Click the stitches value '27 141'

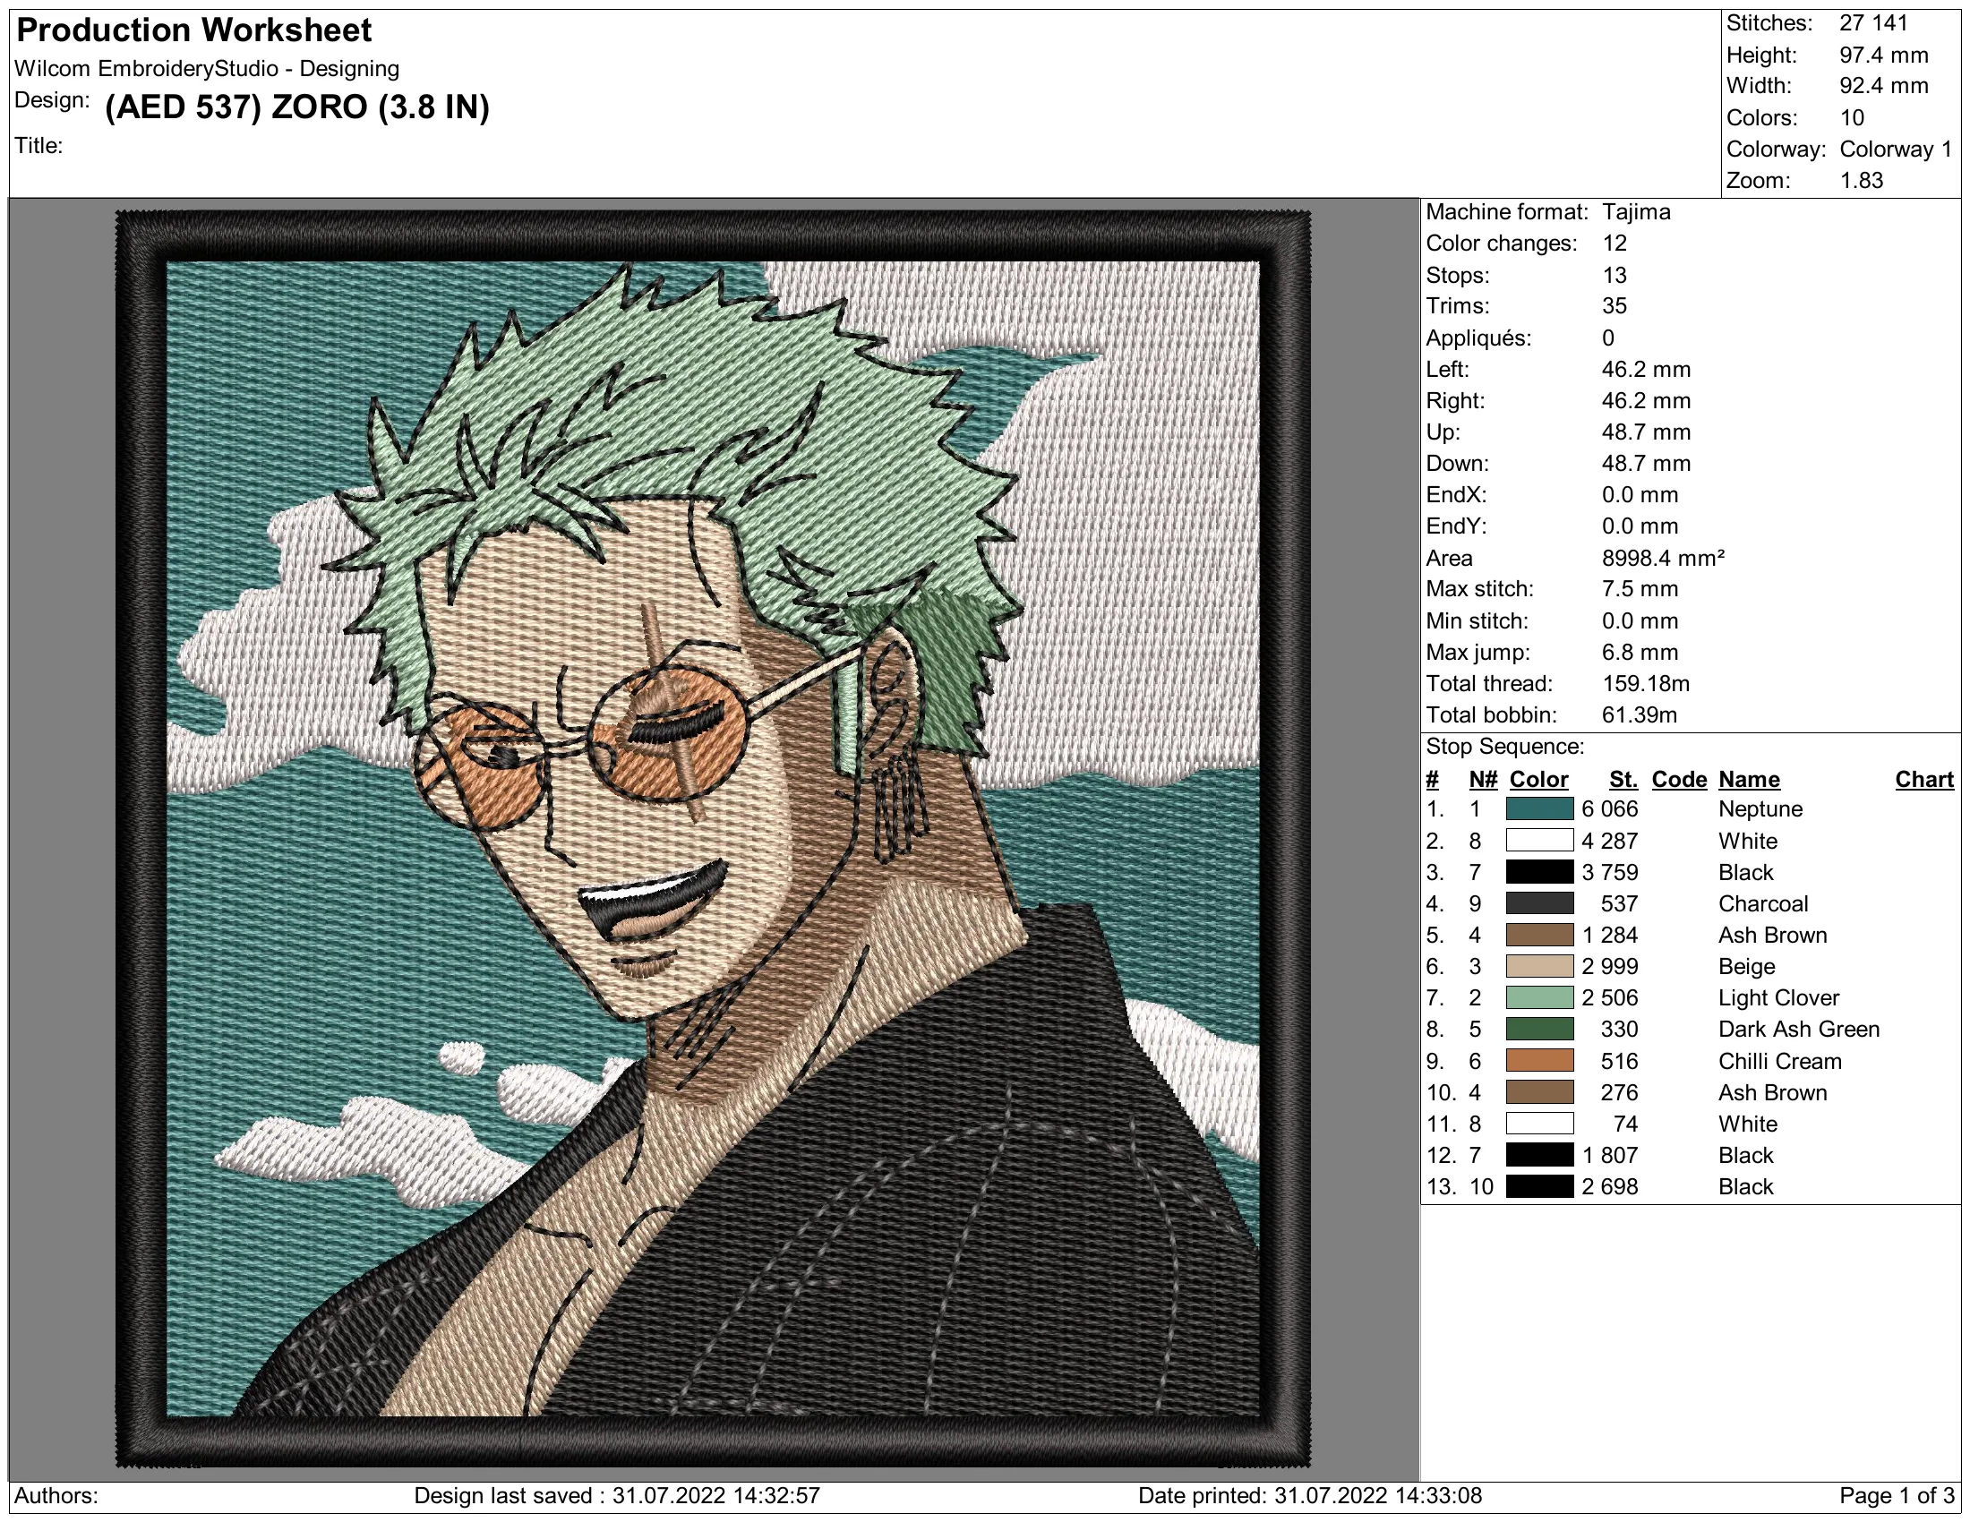[1873, 23]
